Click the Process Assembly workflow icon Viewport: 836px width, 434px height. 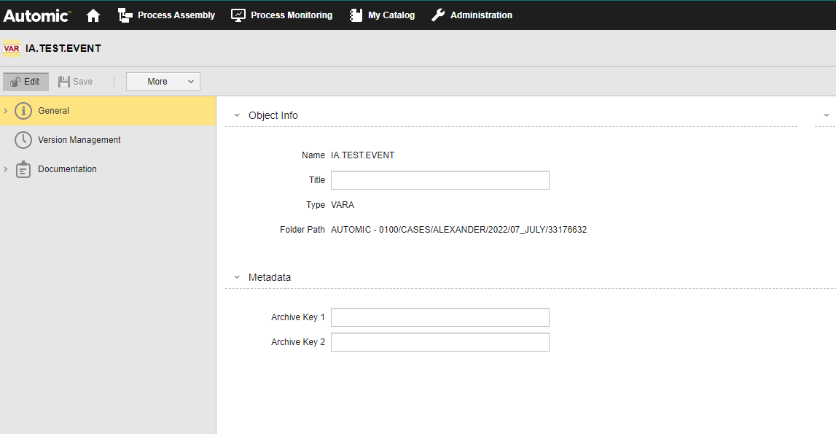pos(125,15)
